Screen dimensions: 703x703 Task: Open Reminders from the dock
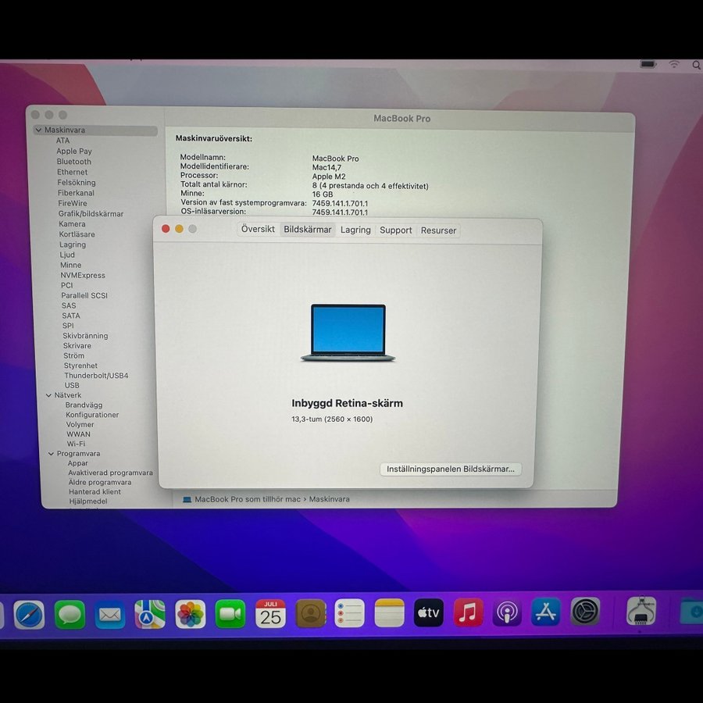[x=350, y=613]
